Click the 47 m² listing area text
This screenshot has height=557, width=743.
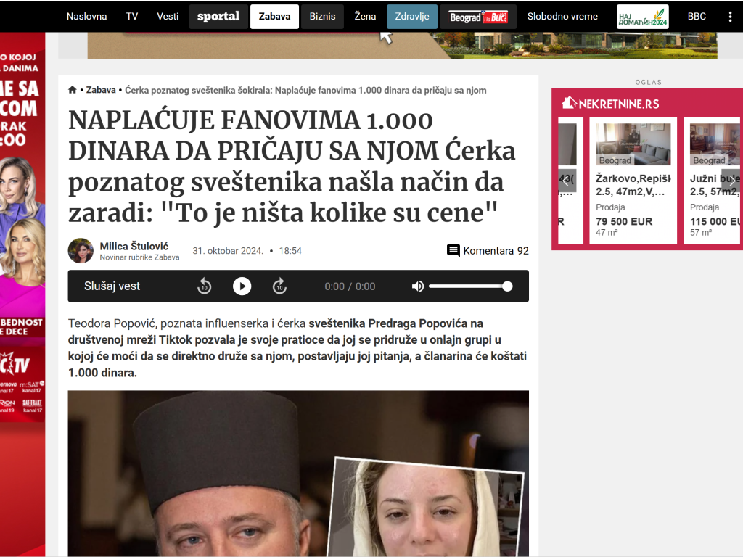click(607, 233)
